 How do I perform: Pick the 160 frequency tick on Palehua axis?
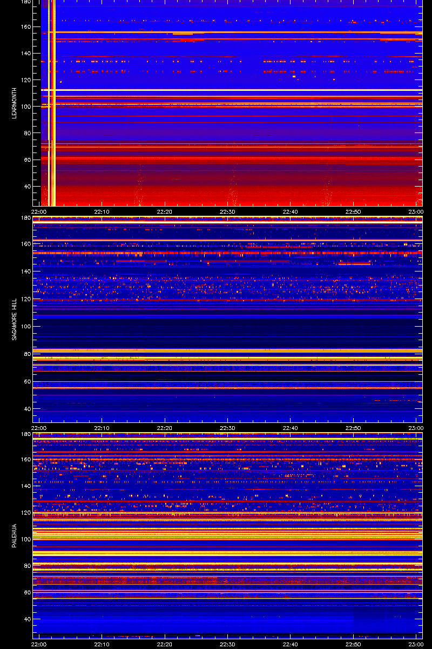point(25,460)
